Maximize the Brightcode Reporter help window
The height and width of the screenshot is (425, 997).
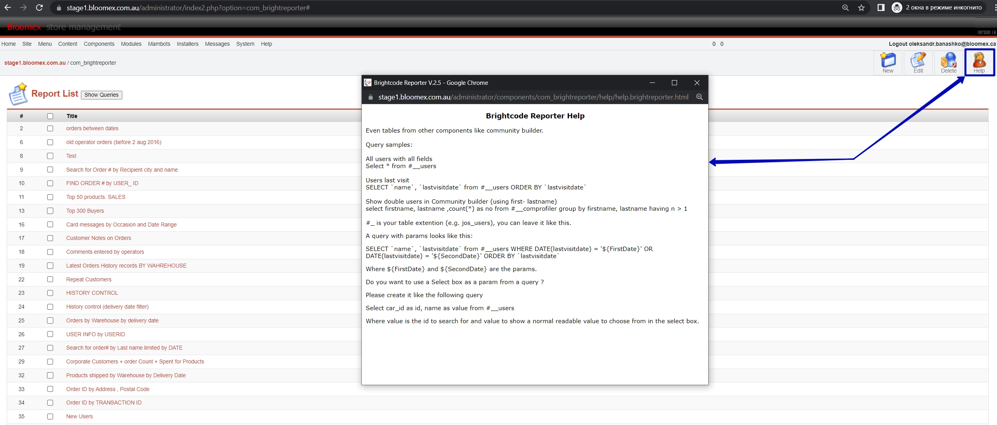(674, 82)
